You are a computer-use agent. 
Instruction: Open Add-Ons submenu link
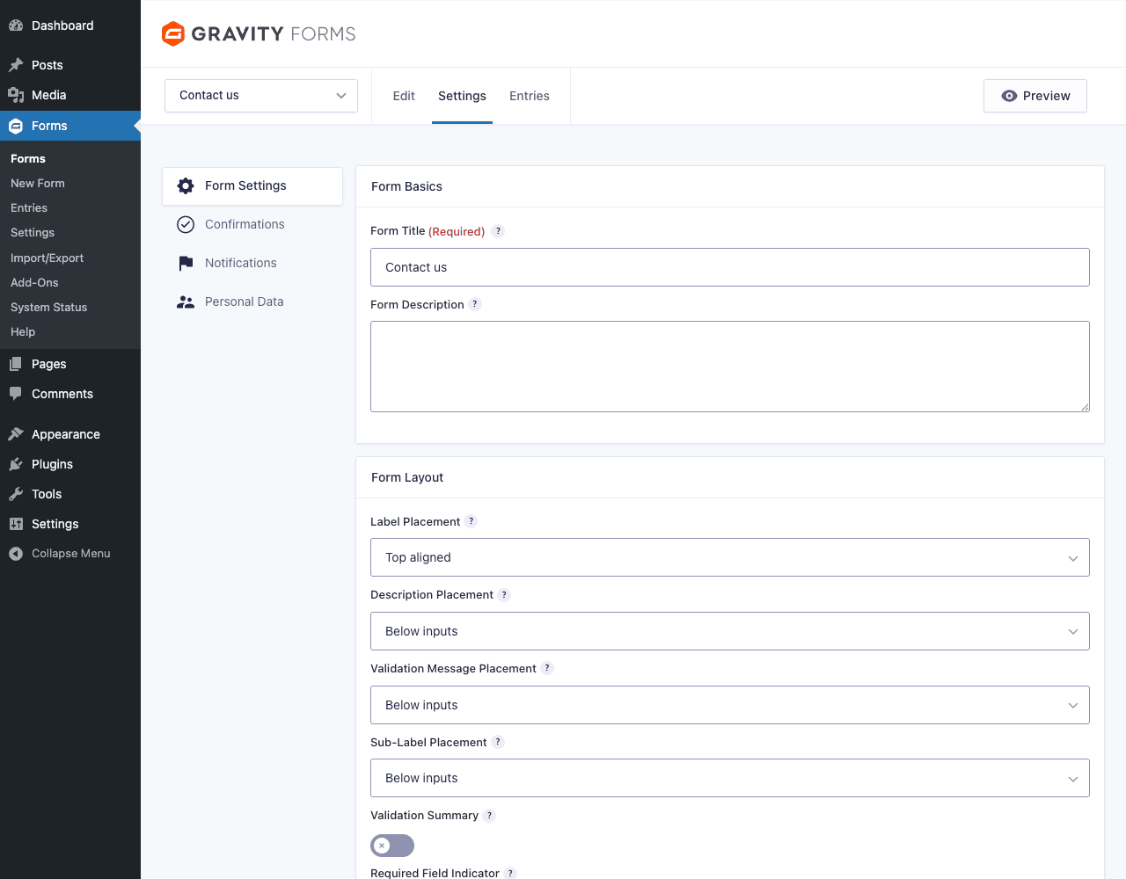click(34, 282)
